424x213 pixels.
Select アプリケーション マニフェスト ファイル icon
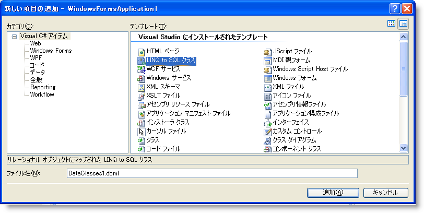pyautogui.click(x=142, y=114)
